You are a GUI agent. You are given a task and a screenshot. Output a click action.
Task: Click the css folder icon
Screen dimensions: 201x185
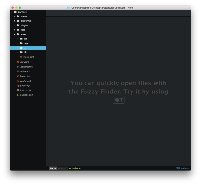click(x=21, y=39)
